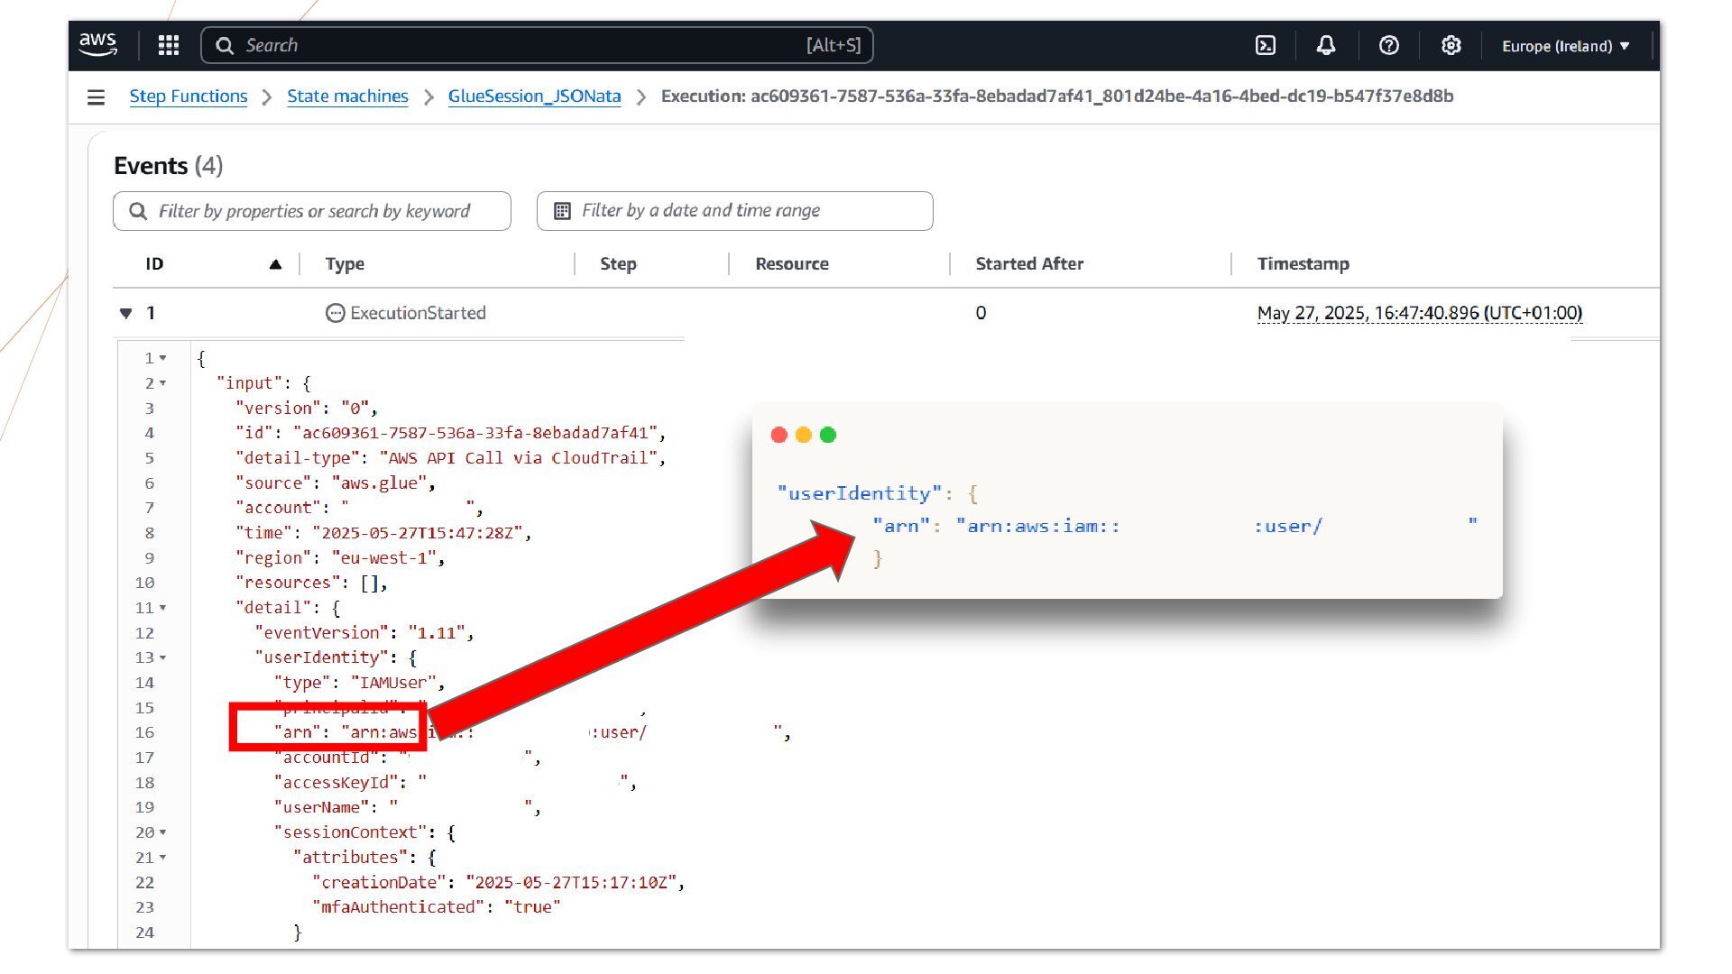The height and width of the screenshot is (974, 1732).
Task: Click the red close dot in code snippet
Action: point(779,435)
